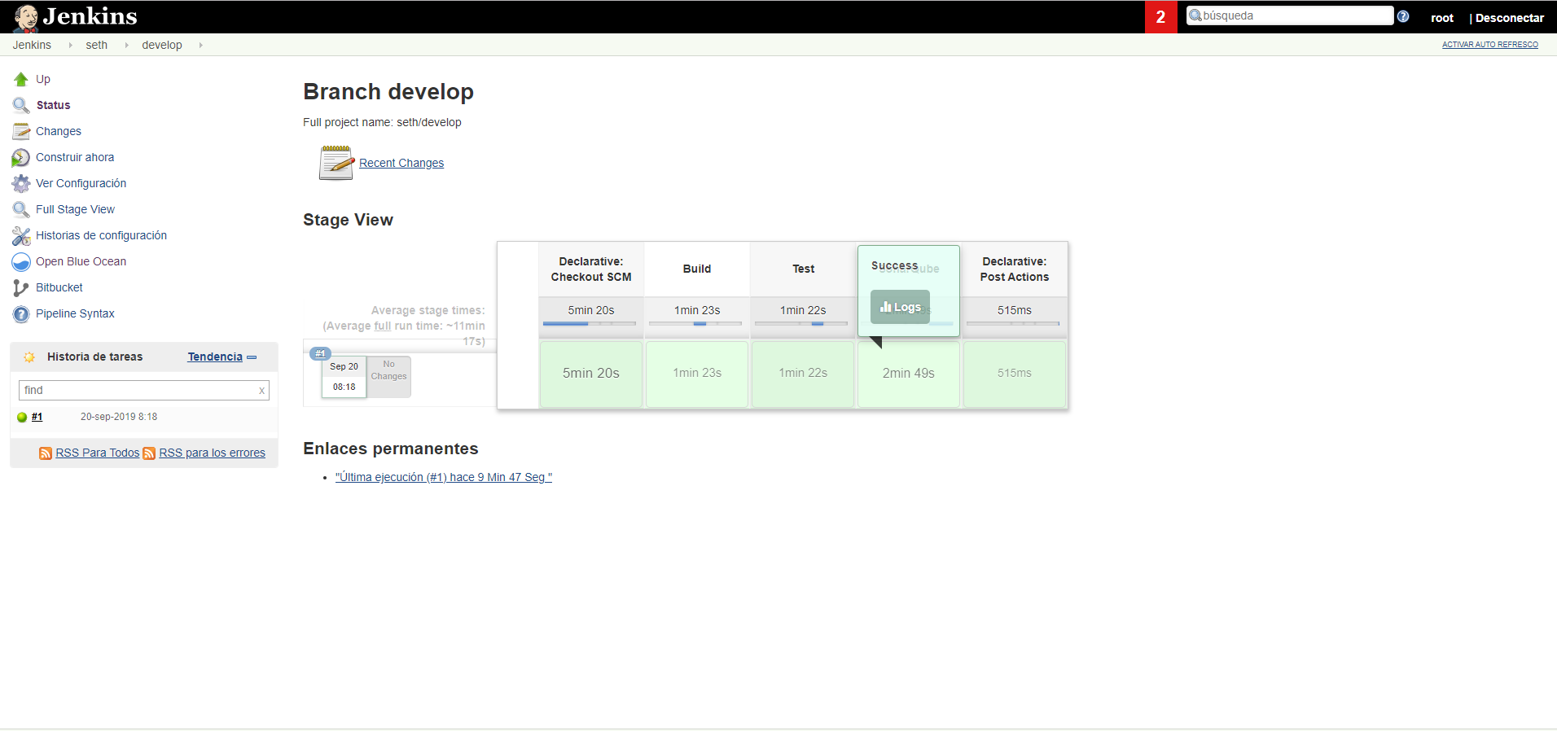The height and width of the screenshot is (731, 1557).
Task: Open the Up sidebar link
Action: point(43,79)
